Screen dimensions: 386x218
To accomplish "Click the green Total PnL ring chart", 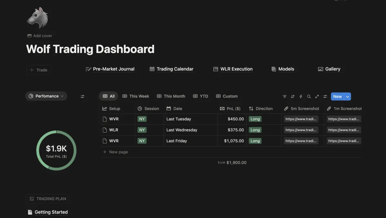I will pos(56,150).
